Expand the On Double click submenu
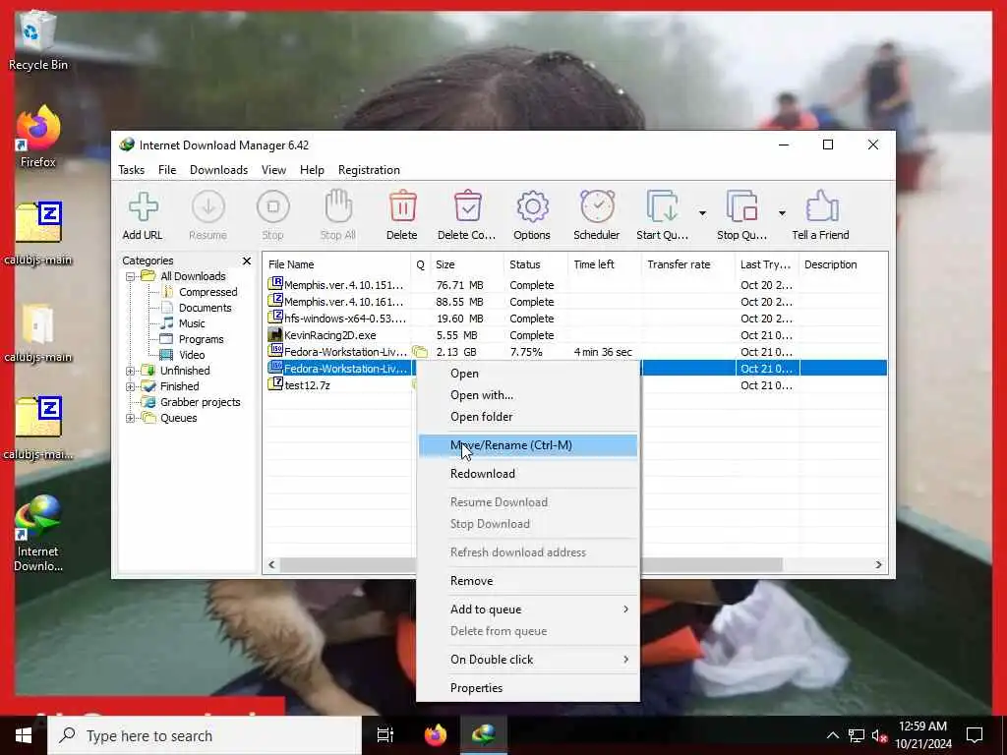 click(528, 660)
